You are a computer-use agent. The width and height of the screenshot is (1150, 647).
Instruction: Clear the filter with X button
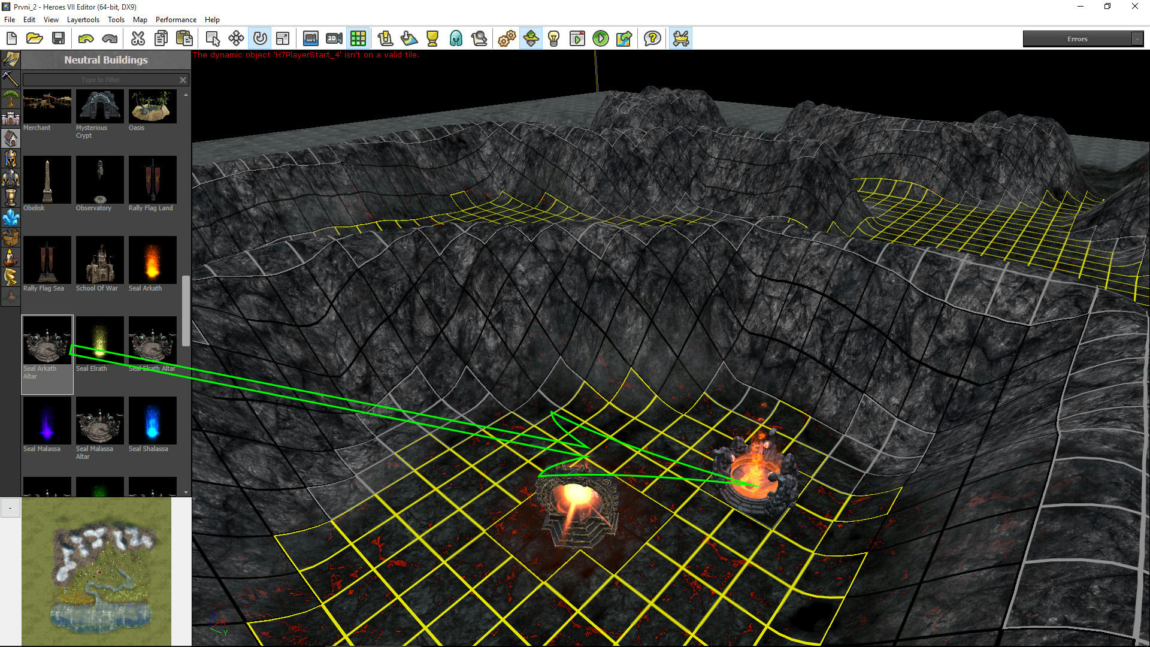pyautogui.click(x=183, y=80)
